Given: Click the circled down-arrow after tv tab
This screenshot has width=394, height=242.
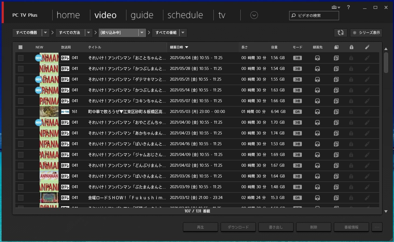Looking at the screenshot, I should [x=254, y=15].
